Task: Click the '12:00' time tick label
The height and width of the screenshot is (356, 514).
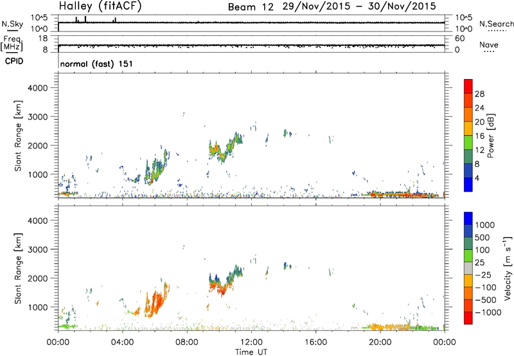Action: (251, 343)
